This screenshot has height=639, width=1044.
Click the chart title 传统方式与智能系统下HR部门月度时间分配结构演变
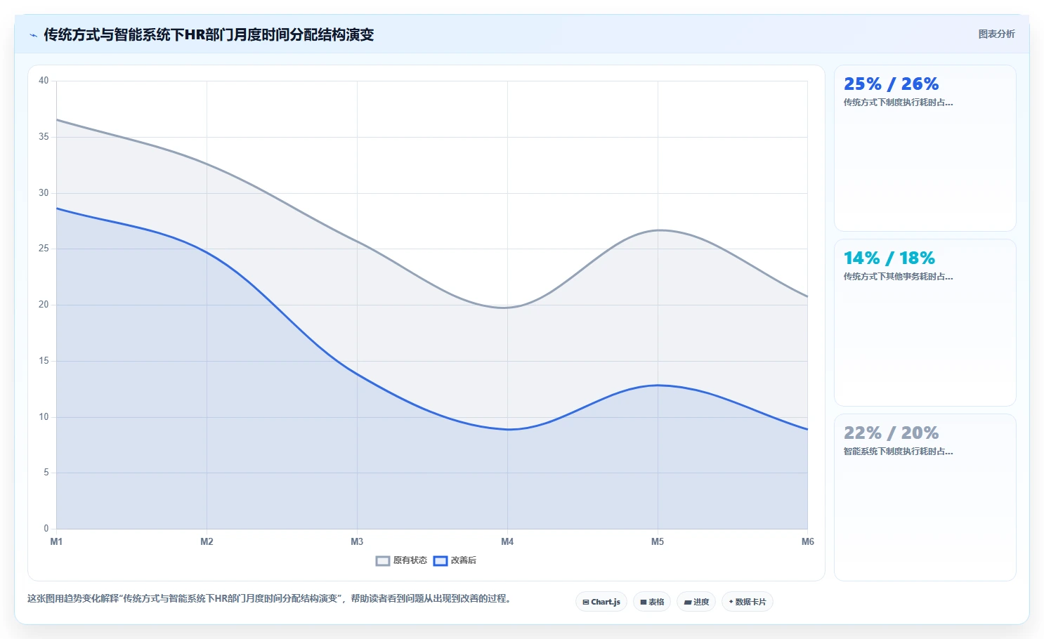pyautogui.click(x=209, y=34)
